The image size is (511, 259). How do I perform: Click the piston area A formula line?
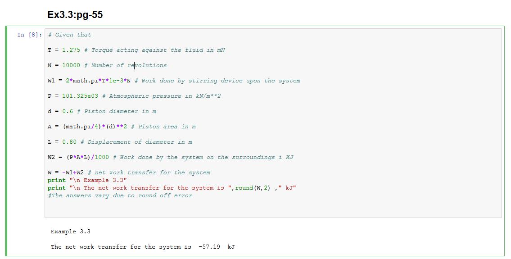(122, 127)
